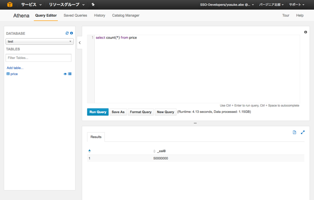Image resolution: width=314 pixels, height=200 pixels.
Task: Open the サポート menu
Action: point(297,5)
